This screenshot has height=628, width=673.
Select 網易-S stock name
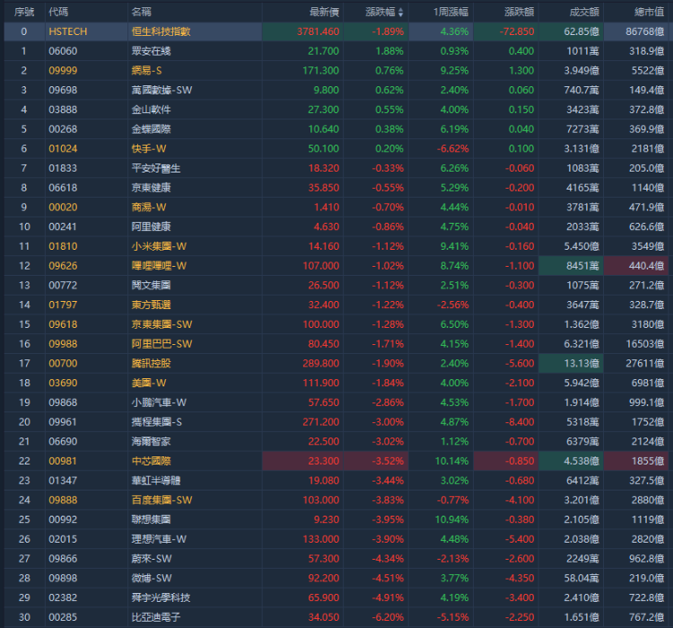tap(146, 70)
